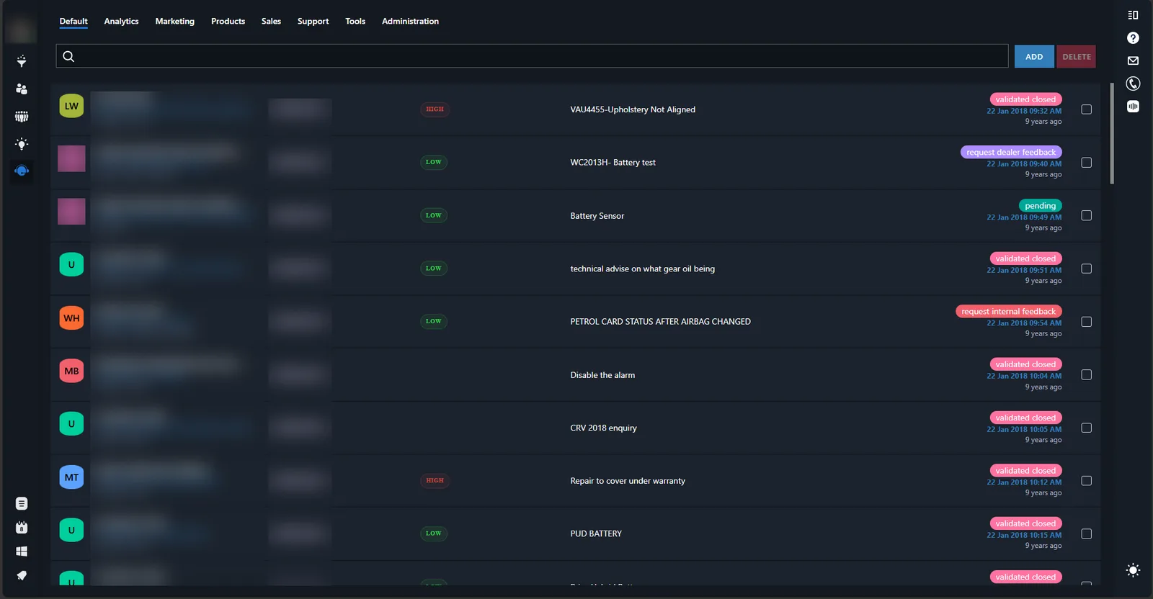This screenshot has height=599, width=1153.
Task: Open the crowd group icon in sidebar
Action: coord(22,116)
